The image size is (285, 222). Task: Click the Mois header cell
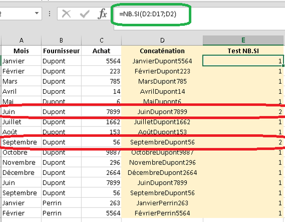tap(21, 51)
